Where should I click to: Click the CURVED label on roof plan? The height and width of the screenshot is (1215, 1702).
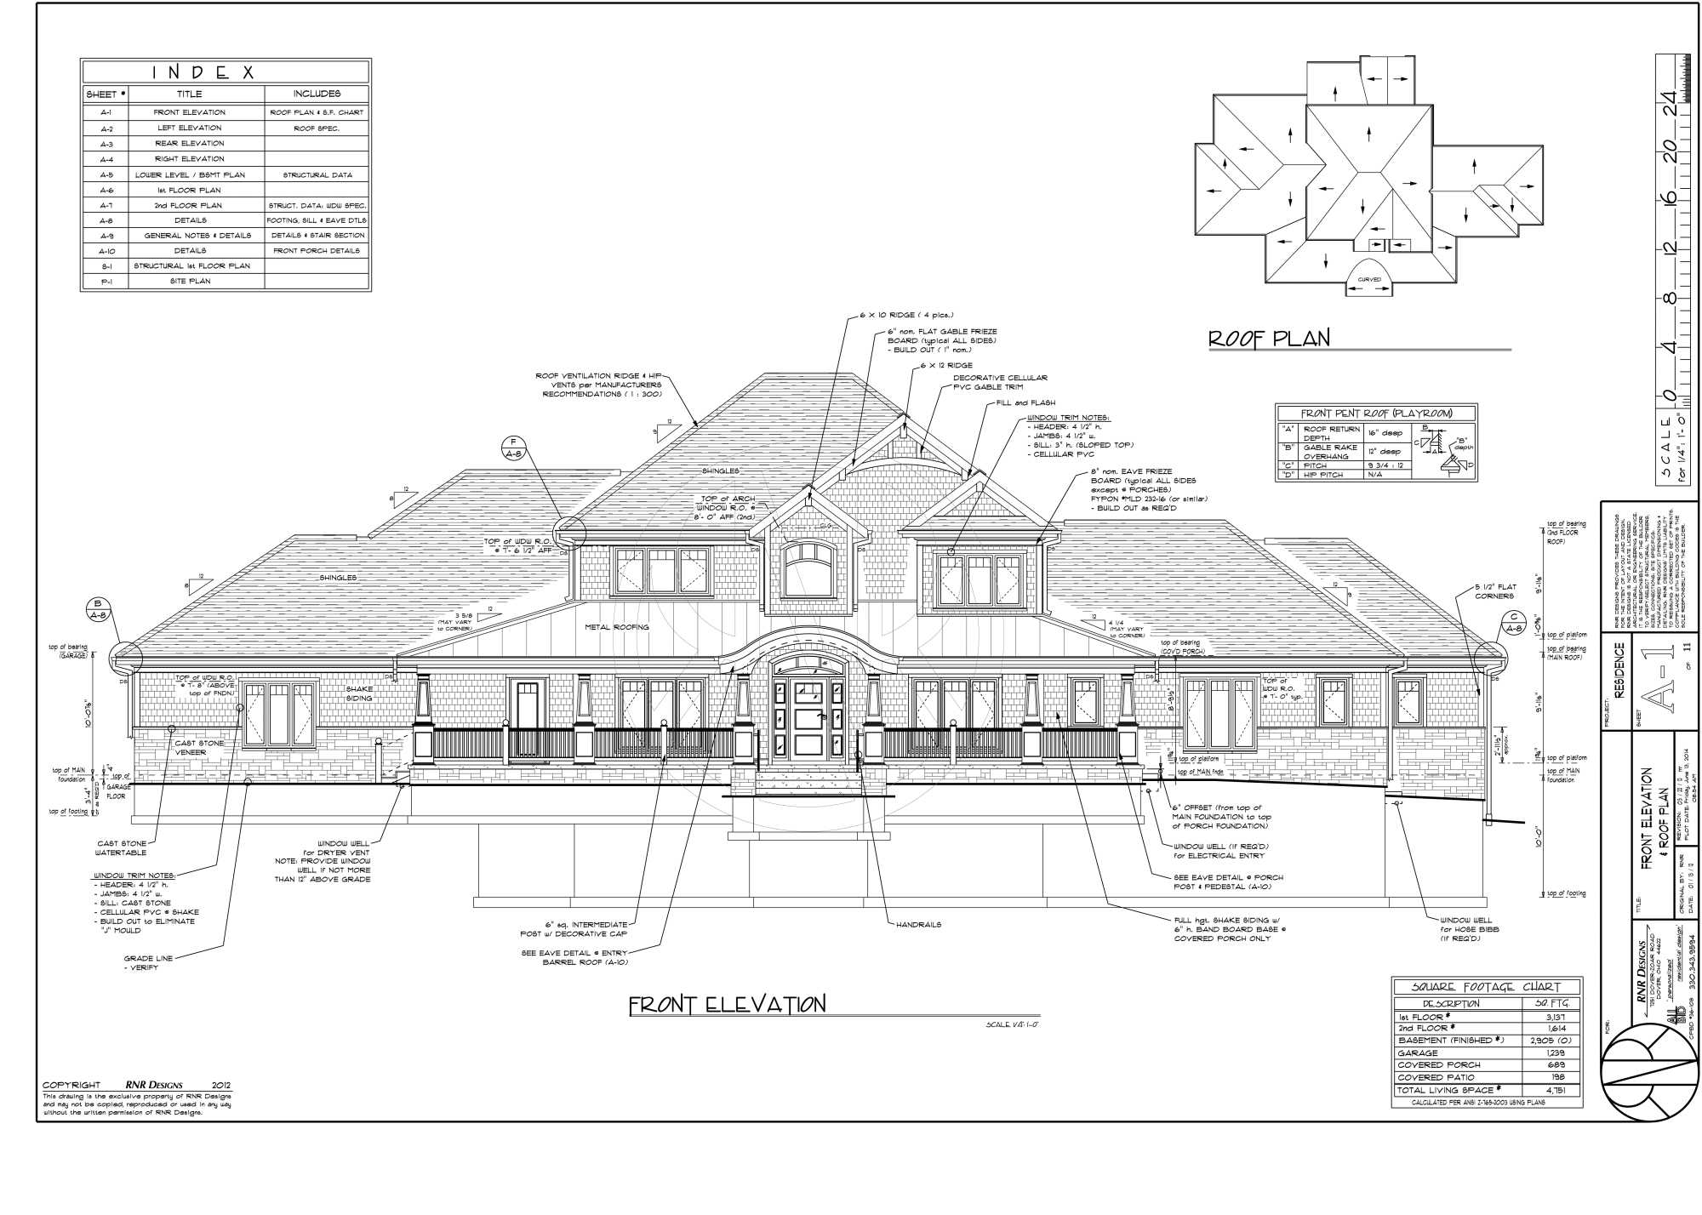click(x=1369, y=279)
